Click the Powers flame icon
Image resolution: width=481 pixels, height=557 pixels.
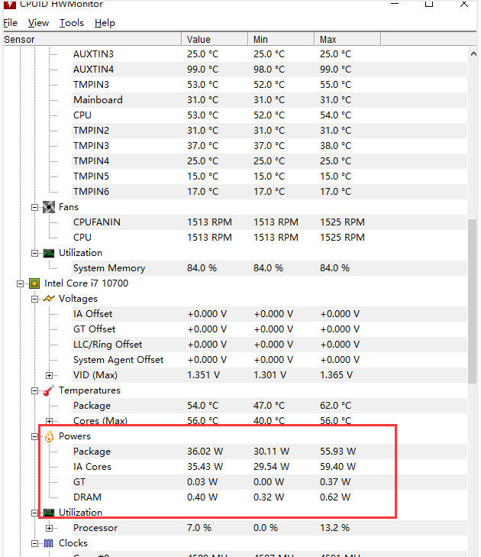click(x=49, y=436)
